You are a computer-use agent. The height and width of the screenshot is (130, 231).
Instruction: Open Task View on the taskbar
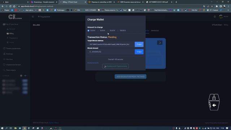pyautogui.click(x=11, y=128)
